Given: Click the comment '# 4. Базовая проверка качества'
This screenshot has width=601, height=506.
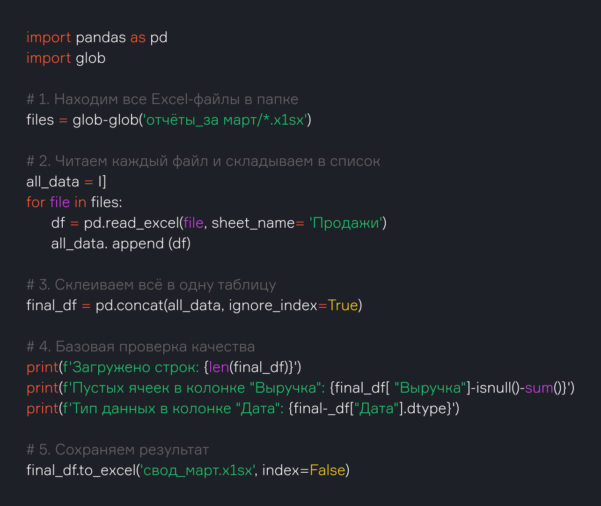Looking at the screenshot, I should coord(140,347).
